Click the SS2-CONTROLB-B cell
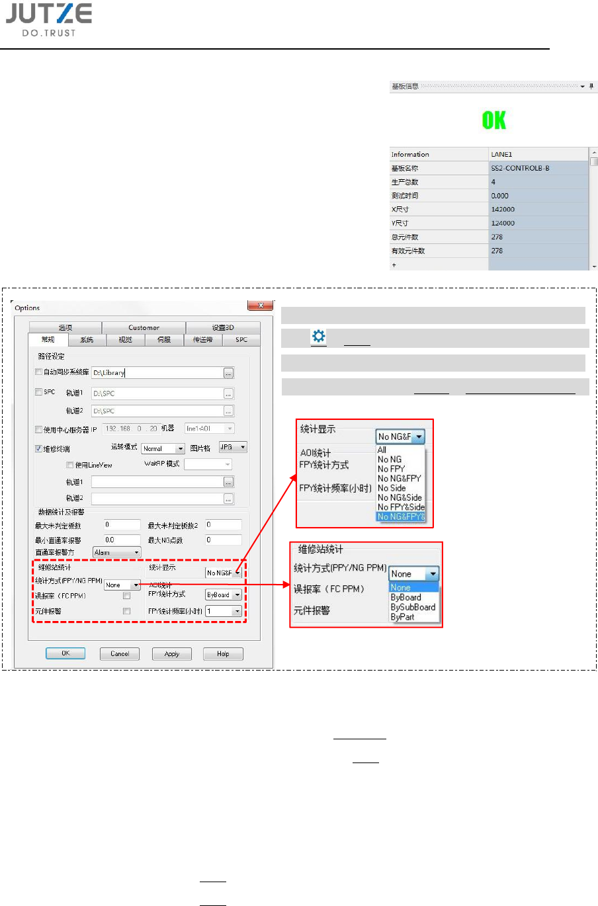Screen dimensions: 598x906 [x=538, y=168]
